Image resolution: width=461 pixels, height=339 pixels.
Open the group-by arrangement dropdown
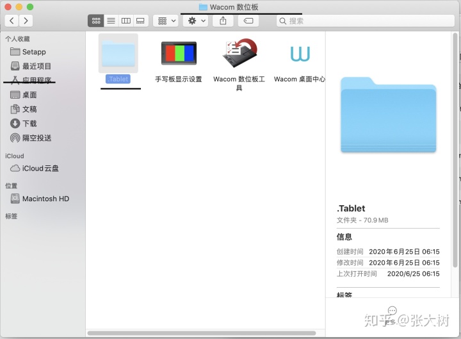tap(166, 21)
